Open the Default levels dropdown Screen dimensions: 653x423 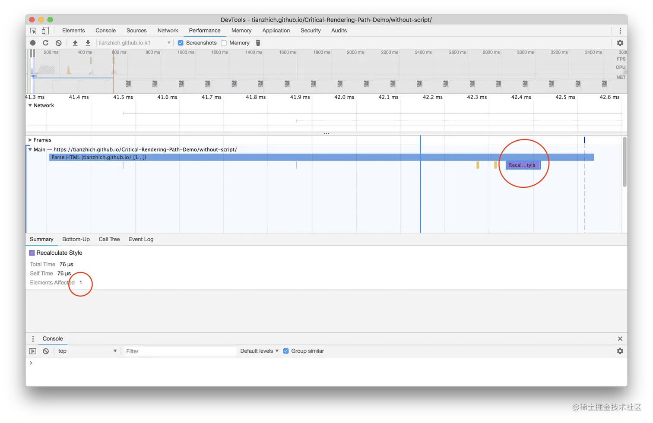(x=259, y=351)
